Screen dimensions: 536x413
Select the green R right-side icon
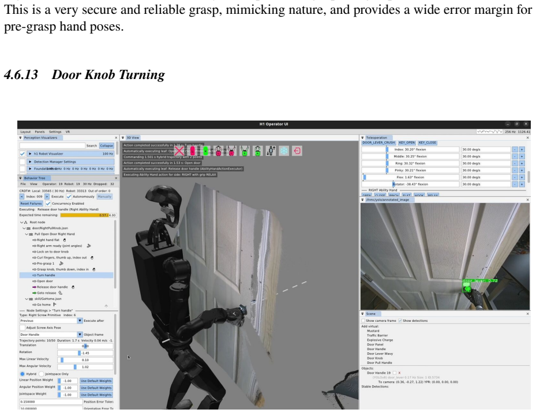205,151
